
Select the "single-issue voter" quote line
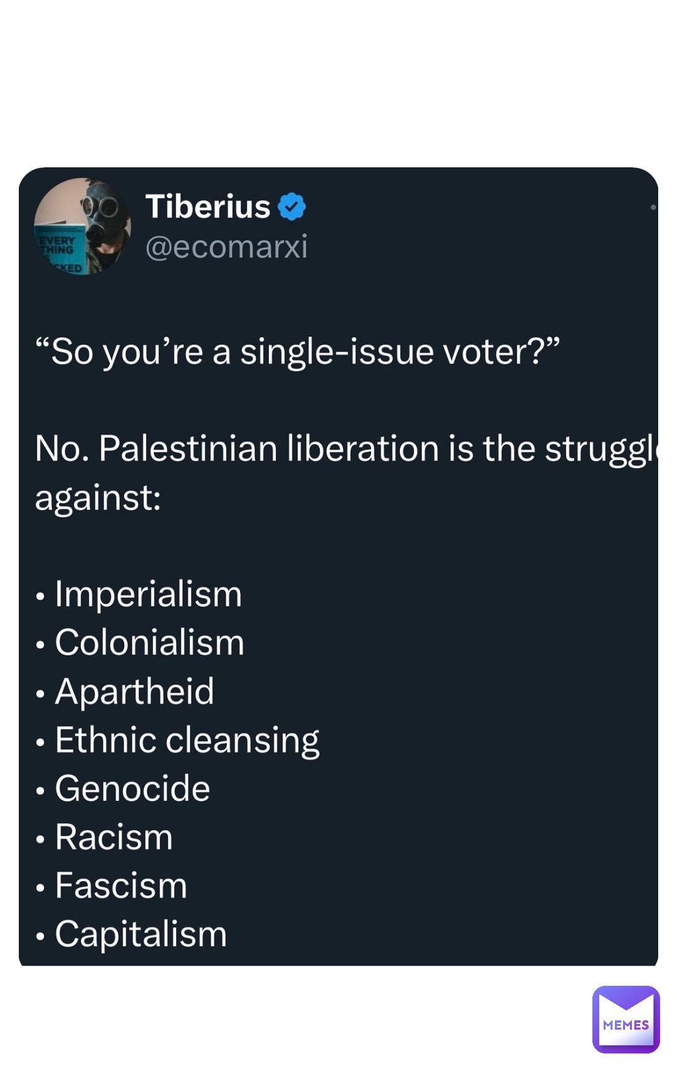tap(298, 352)
